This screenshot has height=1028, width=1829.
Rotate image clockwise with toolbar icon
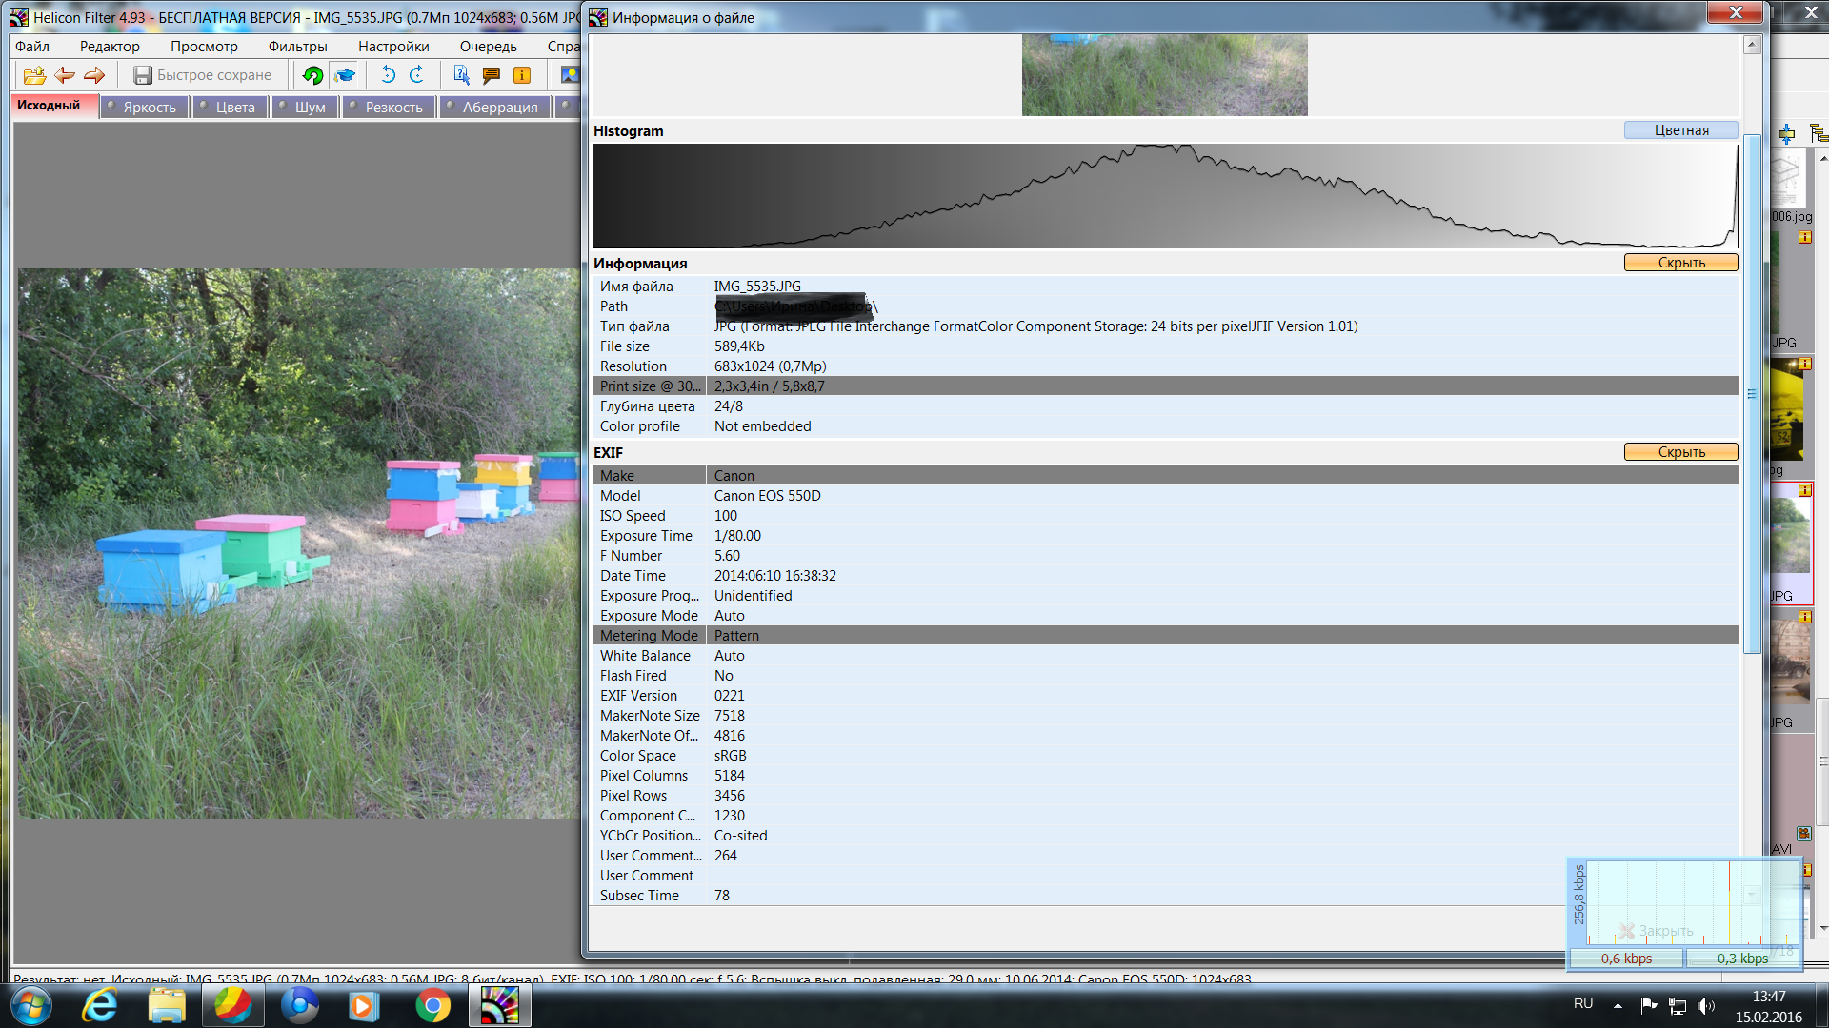coord(417,75)
